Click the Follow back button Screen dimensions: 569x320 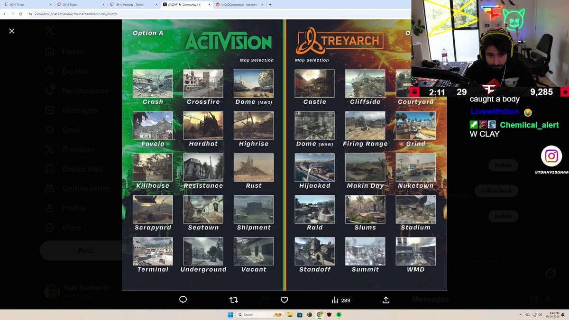pos(496,191)
